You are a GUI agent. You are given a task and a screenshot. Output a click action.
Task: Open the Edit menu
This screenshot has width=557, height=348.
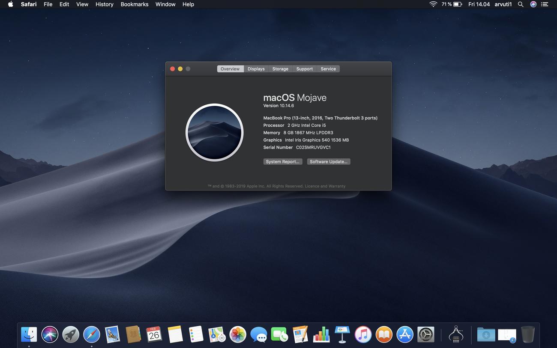[64, 4]
